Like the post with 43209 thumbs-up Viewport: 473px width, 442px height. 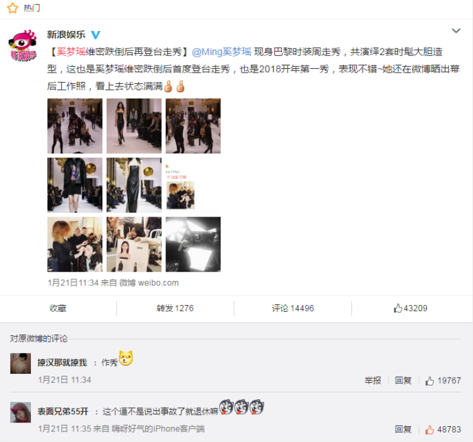411,308
